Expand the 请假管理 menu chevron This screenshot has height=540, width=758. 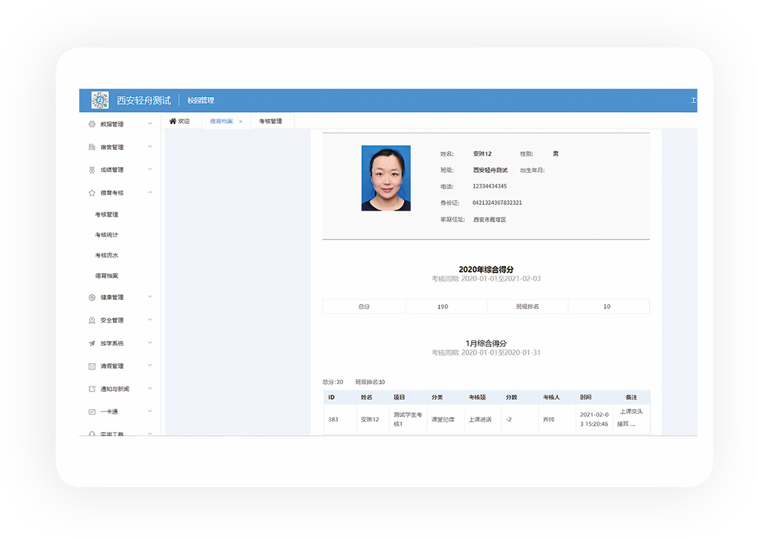click(150, 366)
